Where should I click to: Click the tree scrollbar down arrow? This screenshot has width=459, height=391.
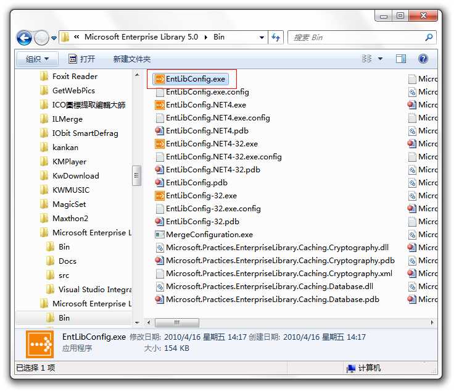pyautogui.click(x=137, y=322)
